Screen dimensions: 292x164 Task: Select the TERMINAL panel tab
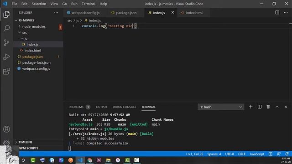pyautogui.click(x=148, y=107)
